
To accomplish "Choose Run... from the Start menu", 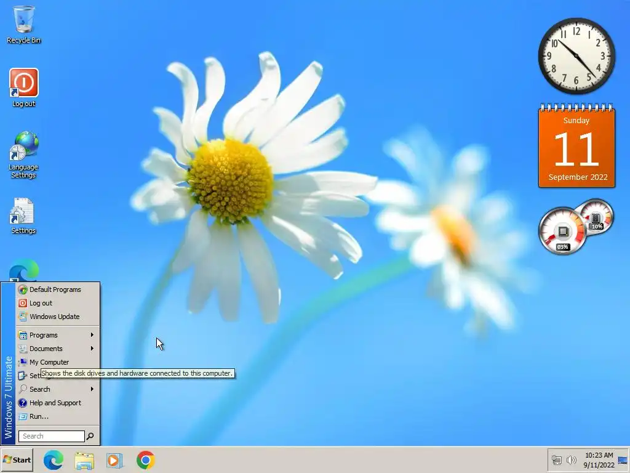I will coord(57,416).
